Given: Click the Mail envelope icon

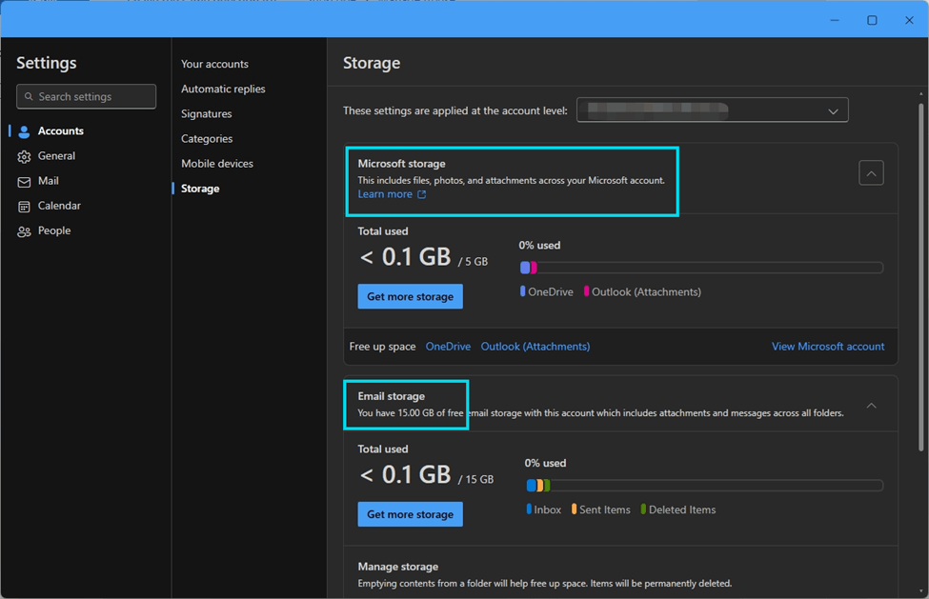Looking at the screenshot, I should [24, 182].
